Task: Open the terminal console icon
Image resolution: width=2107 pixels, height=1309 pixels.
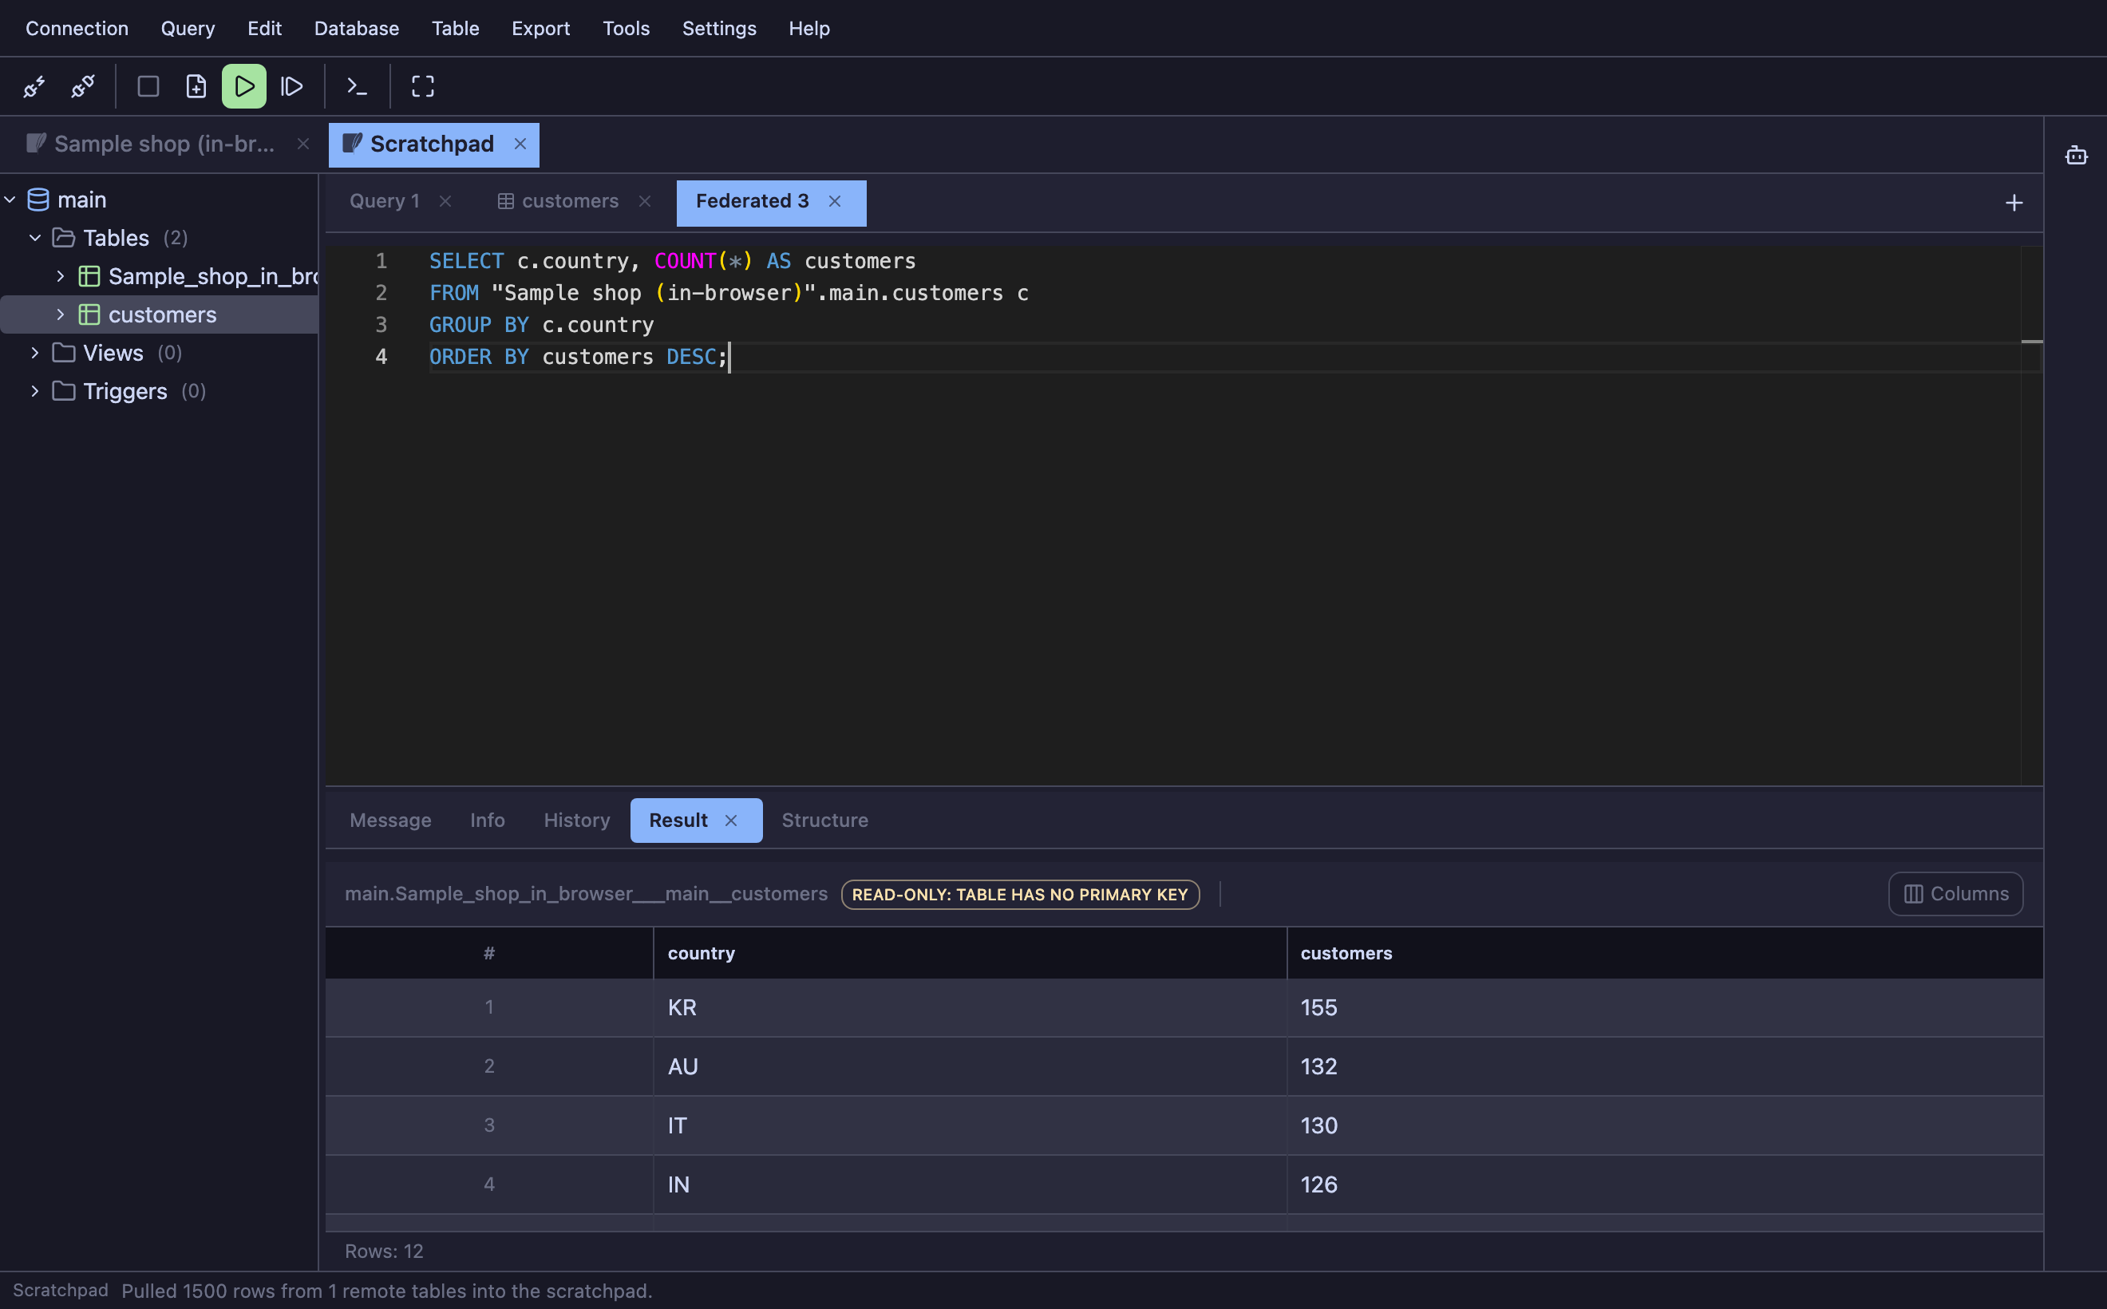Action: 357,86
